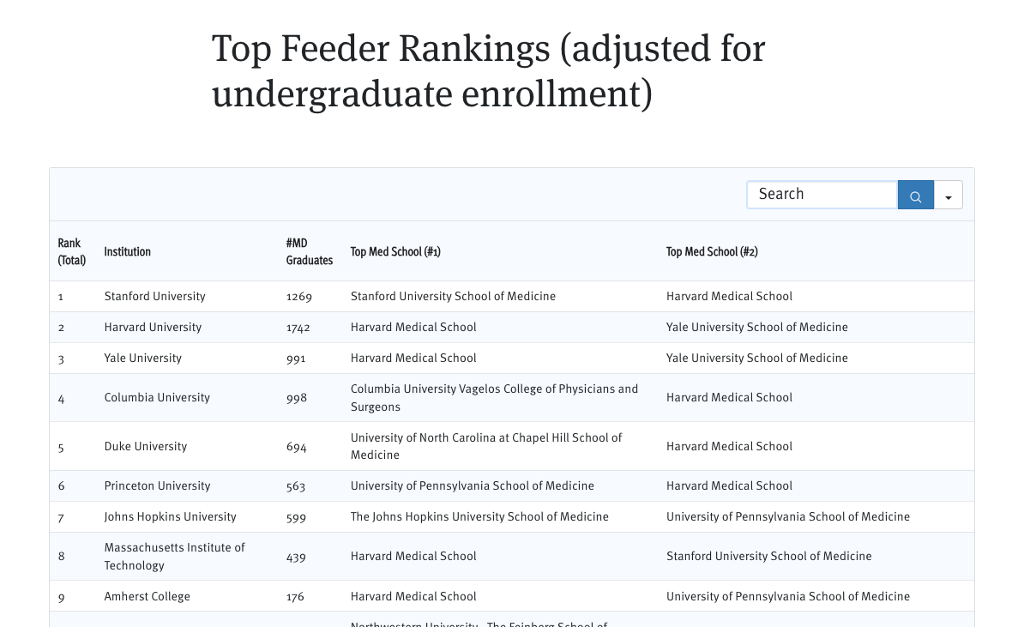Sort by Top Med School (#1) header

pos(395,251)
